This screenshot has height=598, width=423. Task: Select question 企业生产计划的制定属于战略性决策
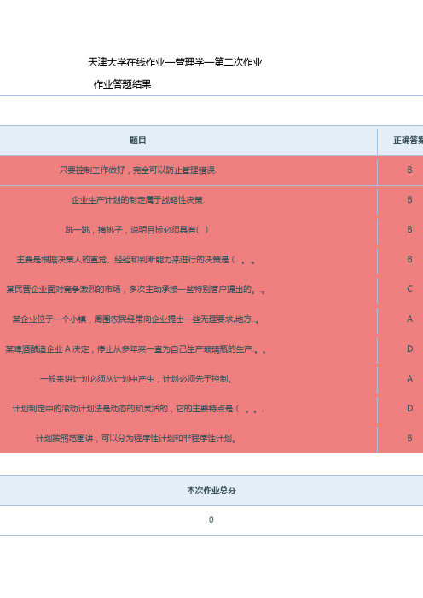click(138, 200)
